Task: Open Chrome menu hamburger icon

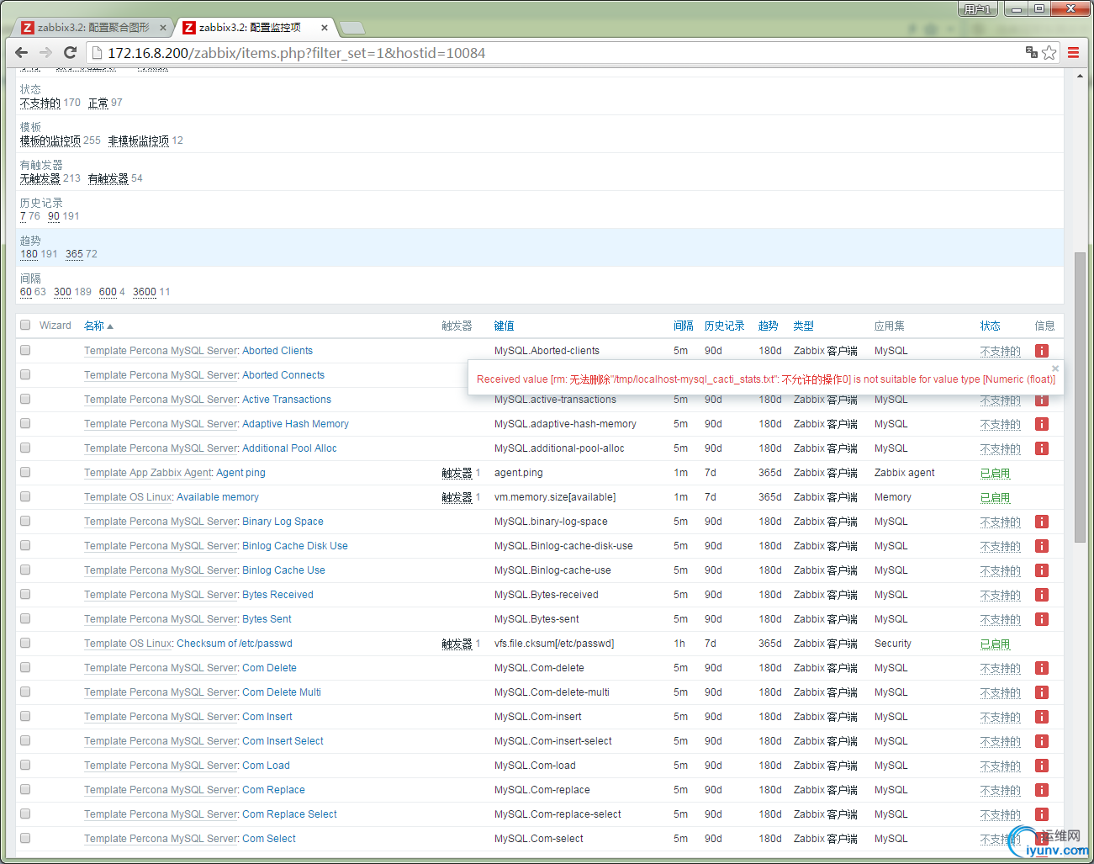Action: (x=1073, y=52)
